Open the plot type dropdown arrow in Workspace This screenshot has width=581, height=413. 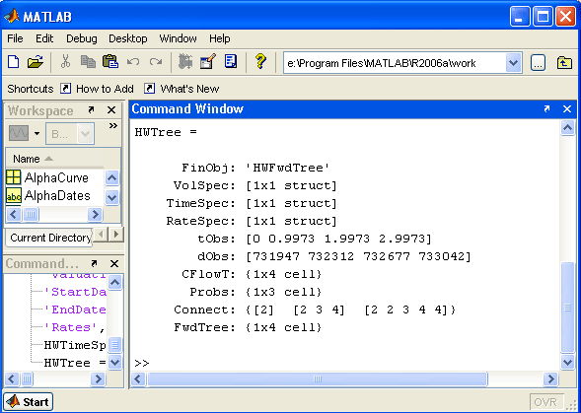coord(36,133)
